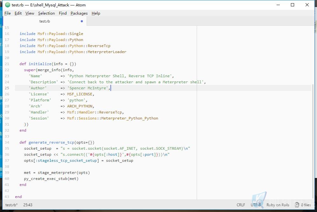
Task: Click 'Meterpreter_Python_Python' session value
Action: click(130, 118)
